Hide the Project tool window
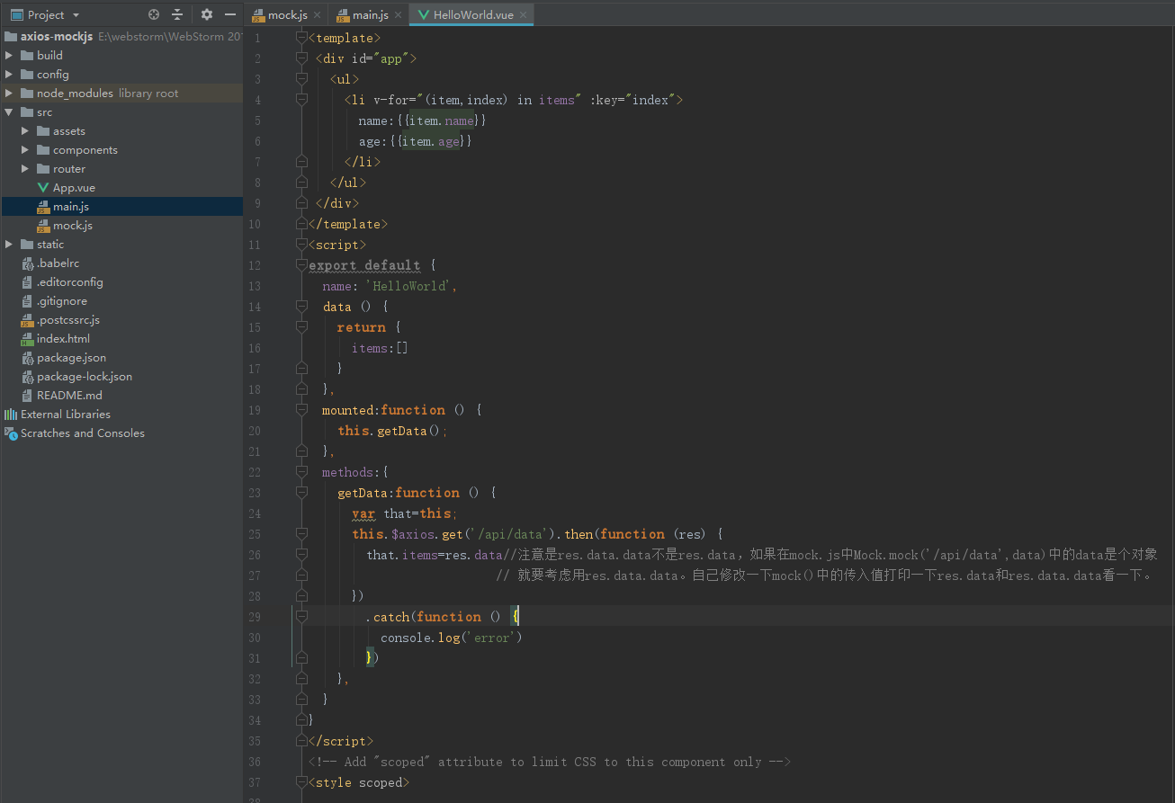Screen dimensions: 1175x803 click(230, 14)
